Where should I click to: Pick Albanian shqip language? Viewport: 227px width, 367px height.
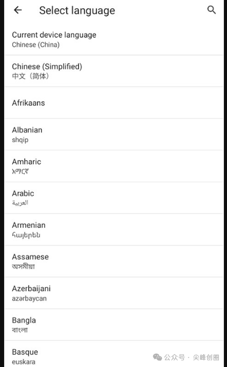114,134
